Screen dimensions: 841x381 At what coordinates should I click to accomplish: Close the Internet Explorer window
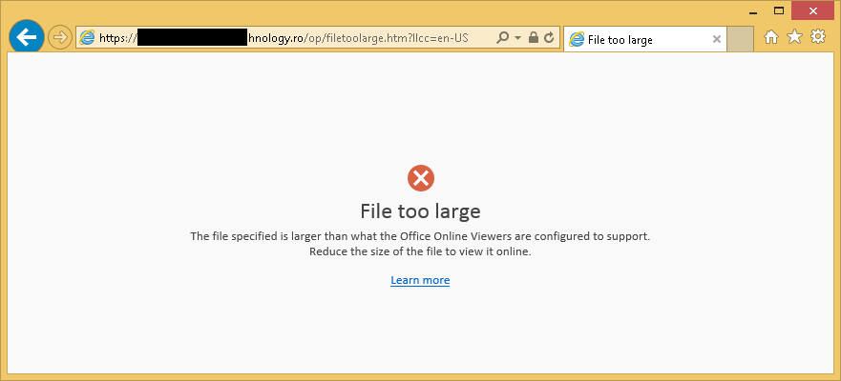tap(812, 10)
